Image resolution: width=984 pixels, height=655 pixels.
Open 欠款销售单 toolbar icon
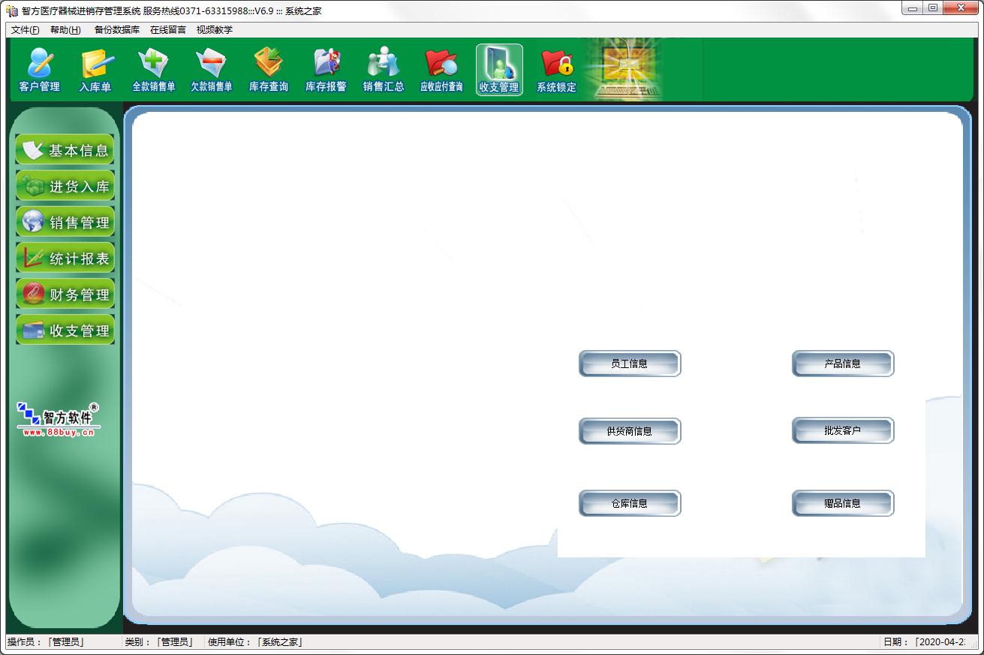(x=212, y=70)
